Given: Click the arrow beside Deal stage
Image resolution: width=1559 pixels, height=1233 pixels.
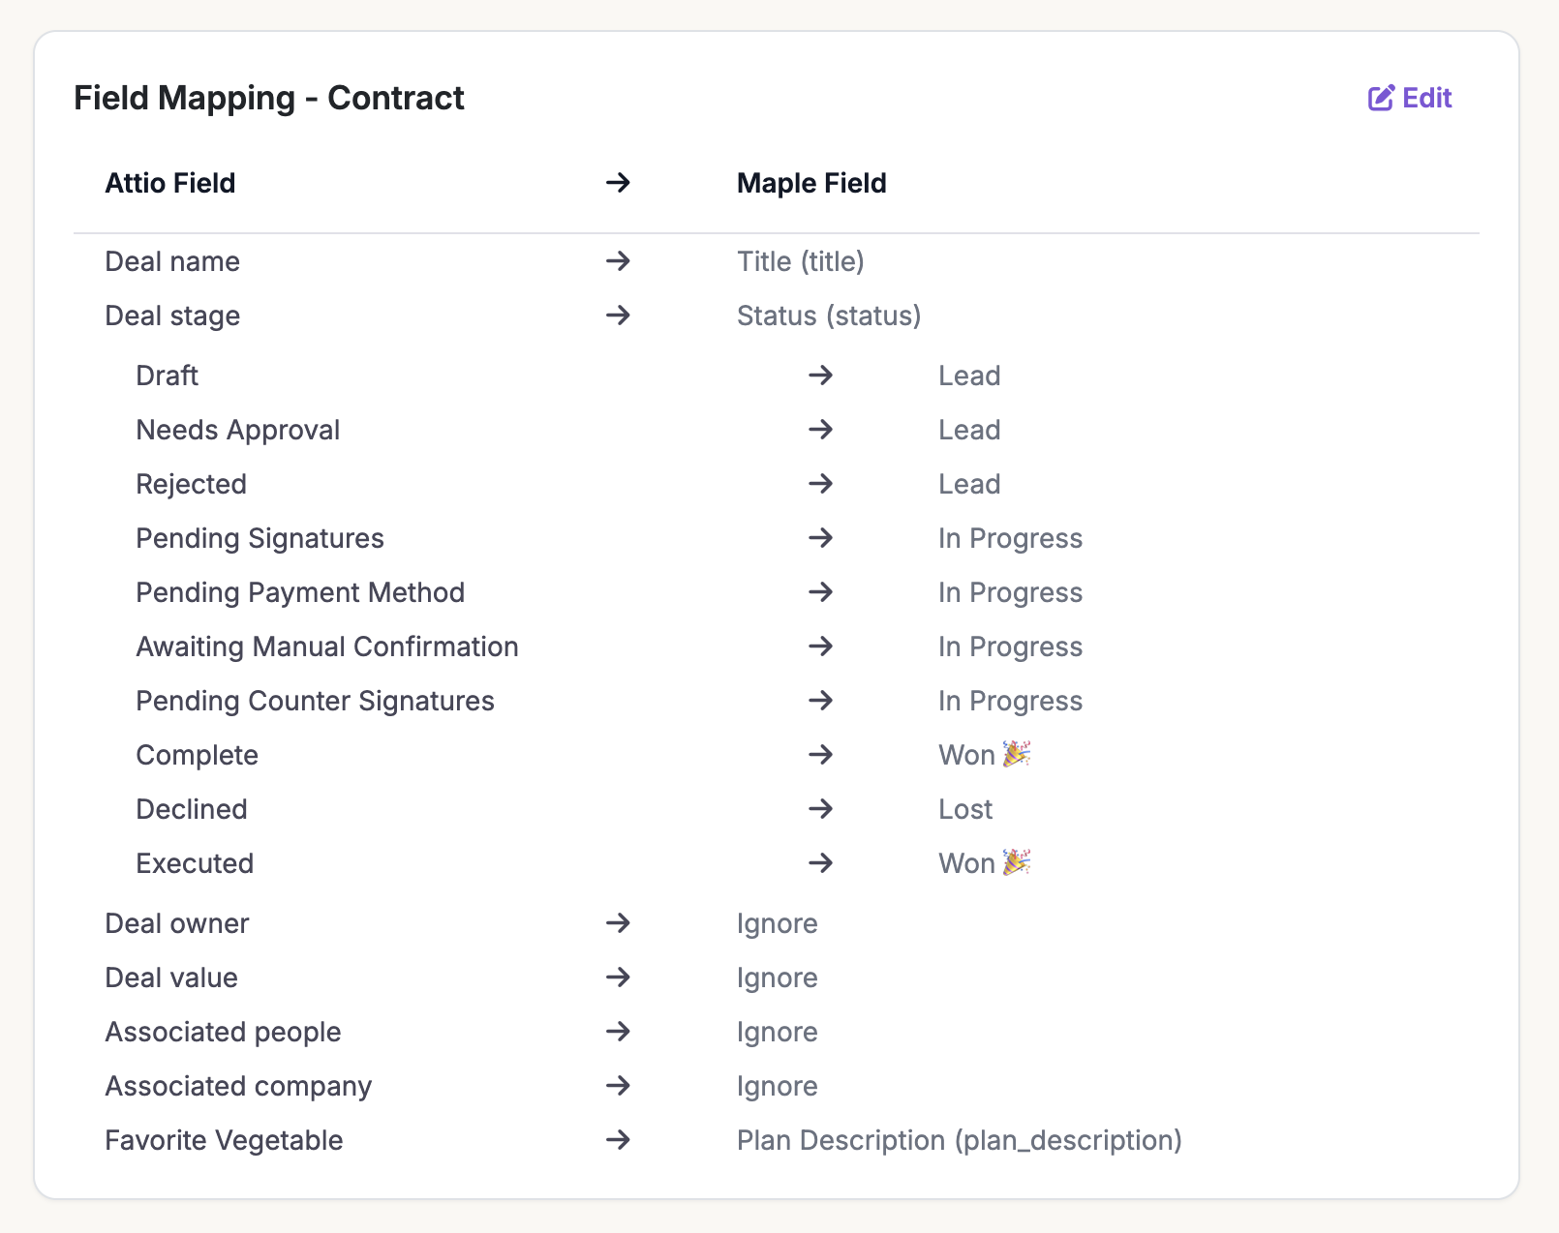Looking at the screenshot, I should pos(618,316).
